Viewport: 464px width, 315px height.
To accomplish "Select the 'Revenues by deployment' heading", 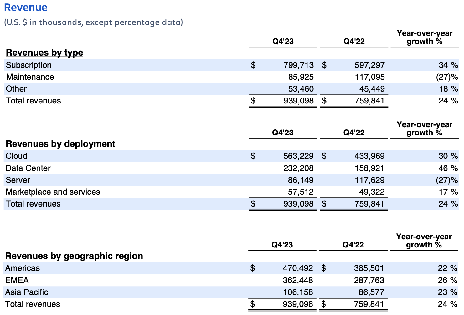I will 60,144.
